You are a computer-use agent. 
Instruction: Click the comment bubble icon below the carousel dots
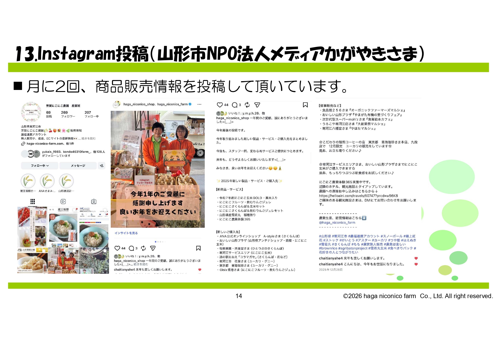pyautogui.click(x=131, y=248)
